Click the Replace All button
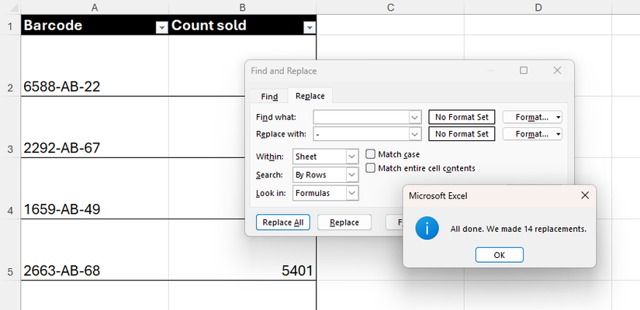This screenshot has height=310, width=640. point(283,222)
